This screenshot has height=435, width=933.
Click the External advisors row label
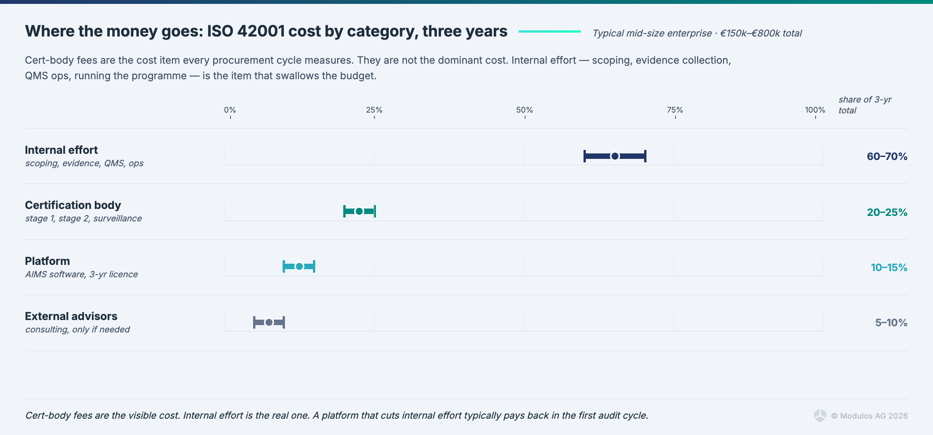tap(71, 316)
